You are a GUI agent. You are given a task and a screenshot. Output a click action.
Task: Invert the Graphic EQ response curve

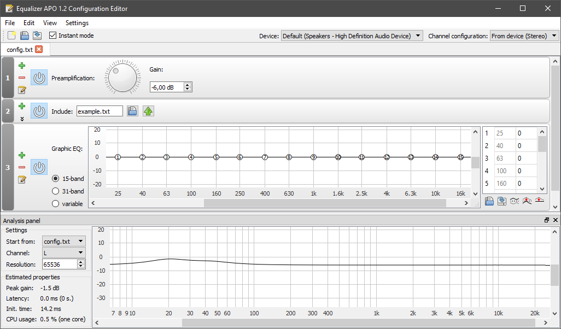click(x=515, y=201)
